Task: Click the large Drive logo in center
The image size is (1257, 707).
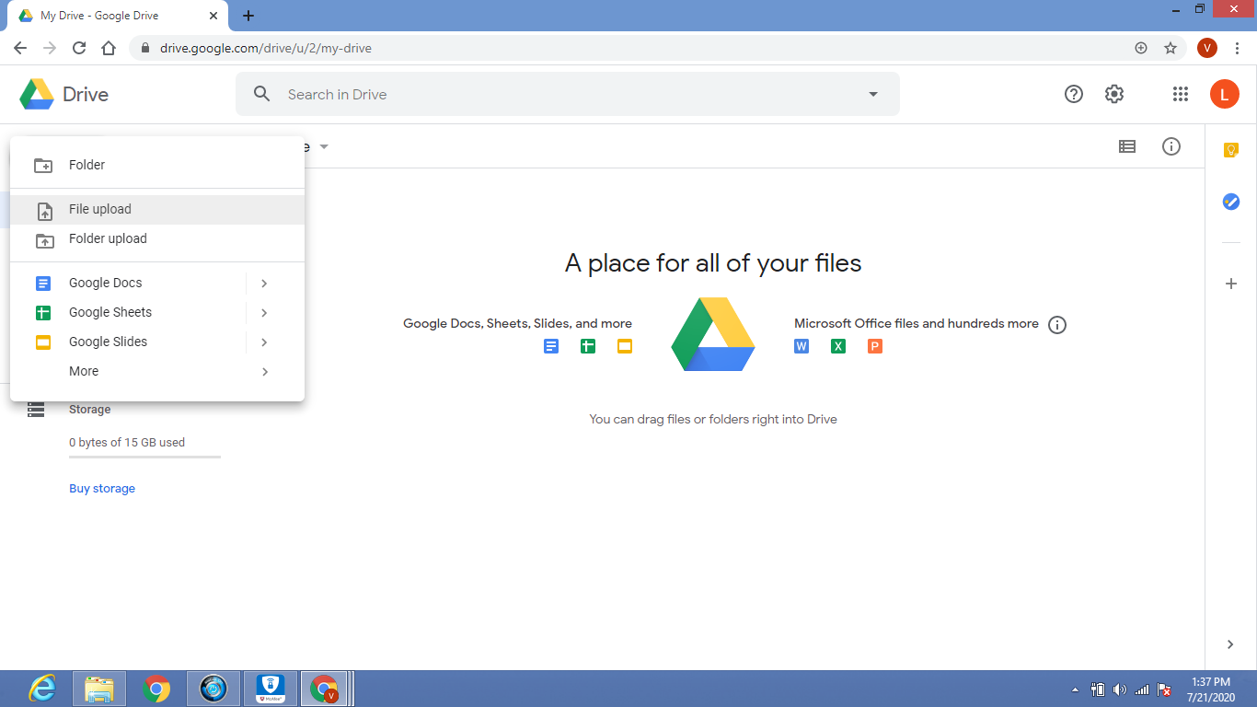Action: 713,334
